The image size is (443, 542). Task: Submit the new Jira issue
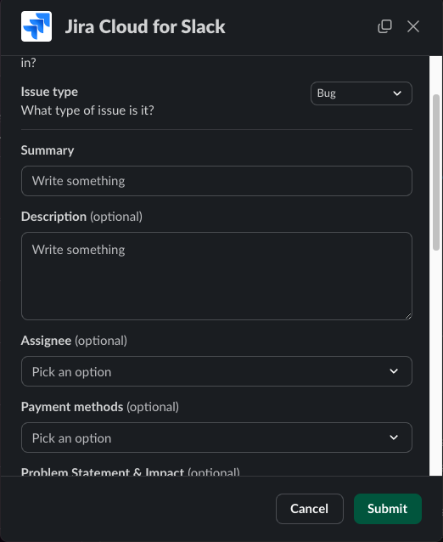pos(387,509)
